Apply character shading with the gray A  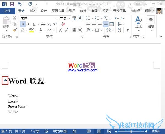74,30
